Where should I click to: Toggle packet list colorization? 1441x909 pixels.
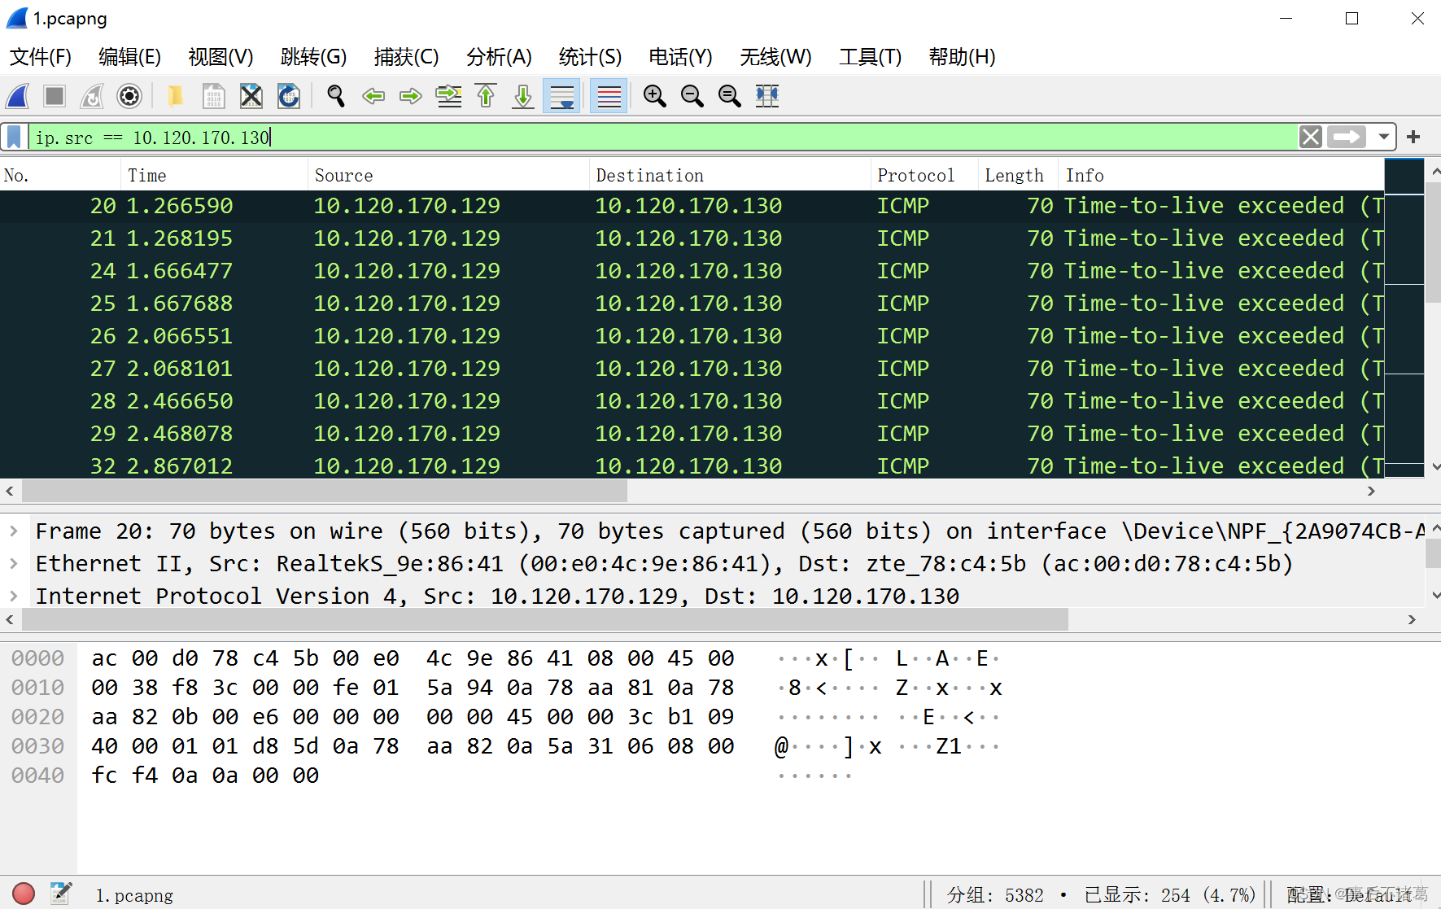pyautogui.click(x=609, y=96)
